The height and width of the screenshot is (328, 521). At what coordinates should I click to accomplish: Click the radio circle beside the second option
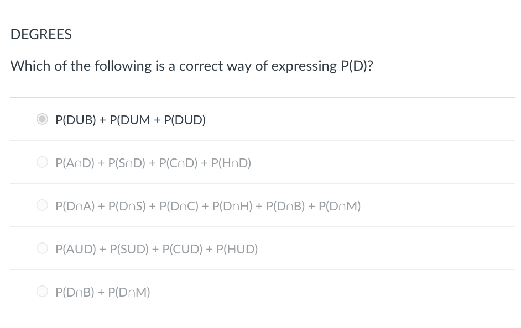pyautogui.click(x=43, y=162)
